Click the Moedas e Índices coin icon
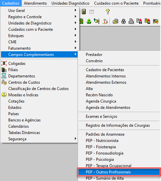 pos(4,95)
